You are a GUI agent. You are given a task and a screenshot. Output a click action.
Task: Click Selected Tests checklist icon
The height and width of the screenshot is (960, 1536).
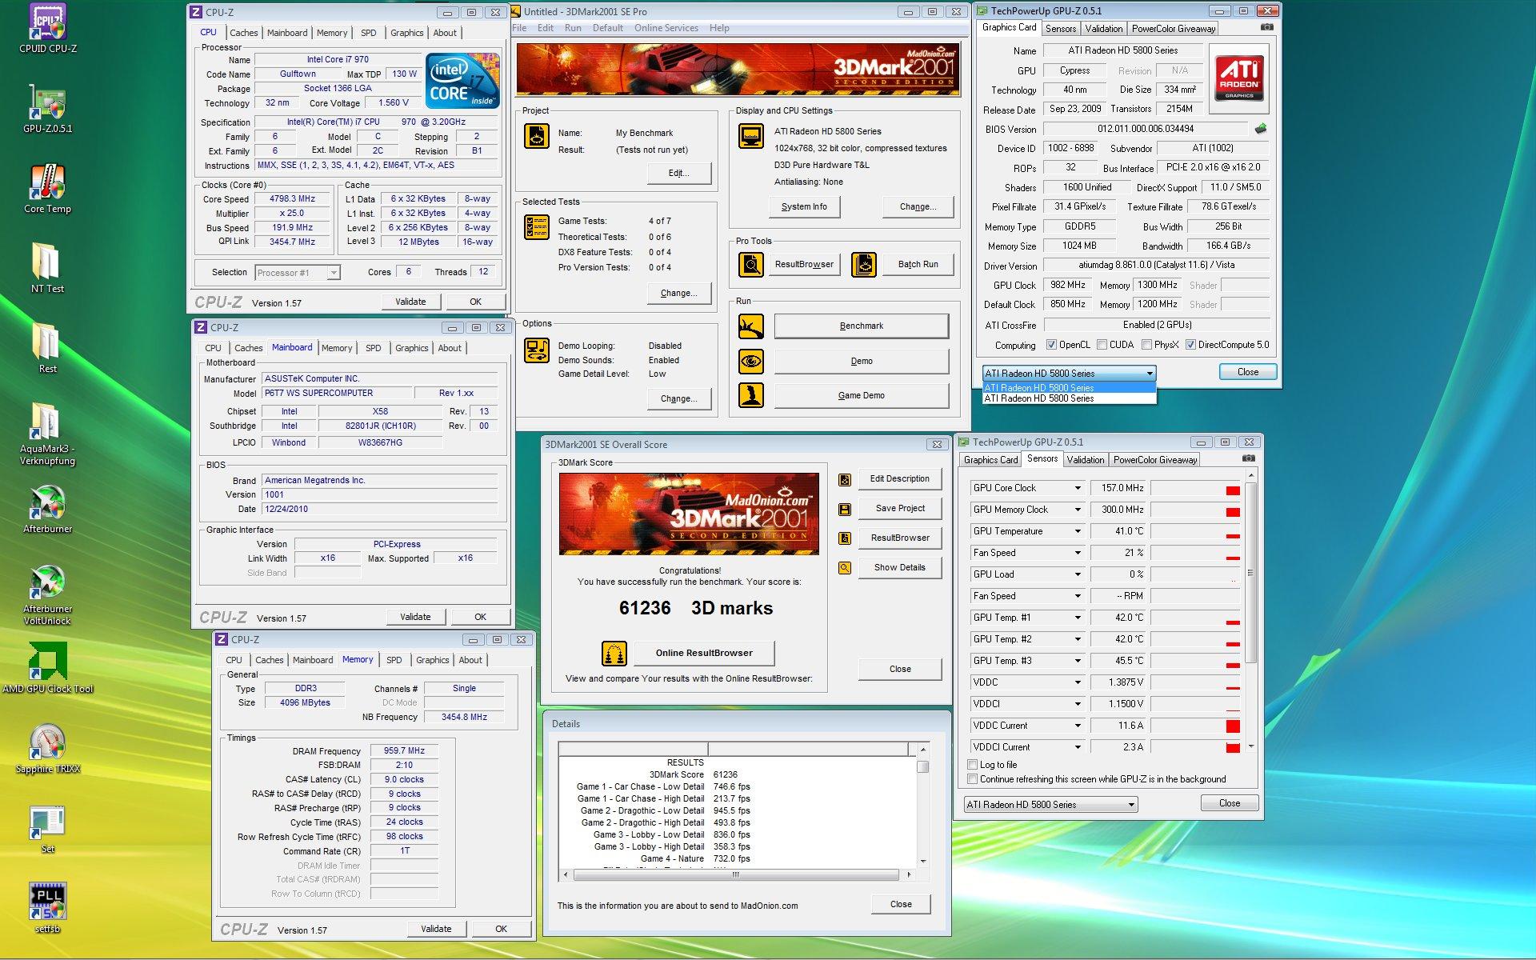point(537,227)
